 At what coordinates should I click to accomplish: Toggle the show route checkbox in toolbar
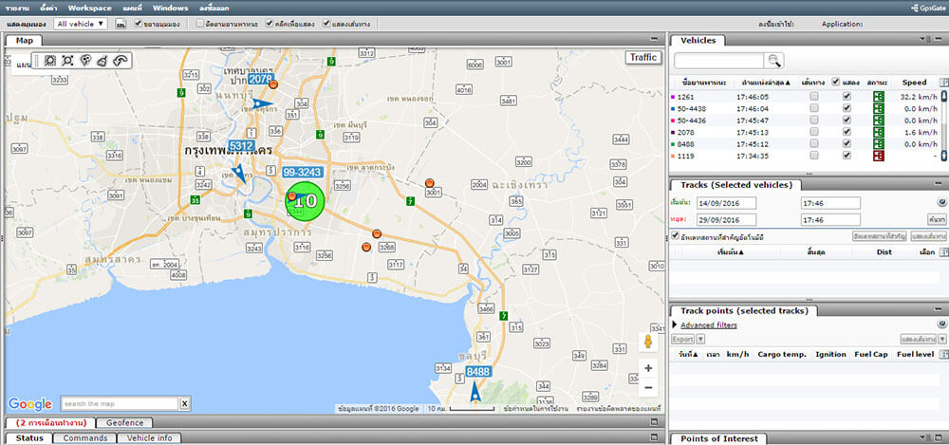point(326,25)
